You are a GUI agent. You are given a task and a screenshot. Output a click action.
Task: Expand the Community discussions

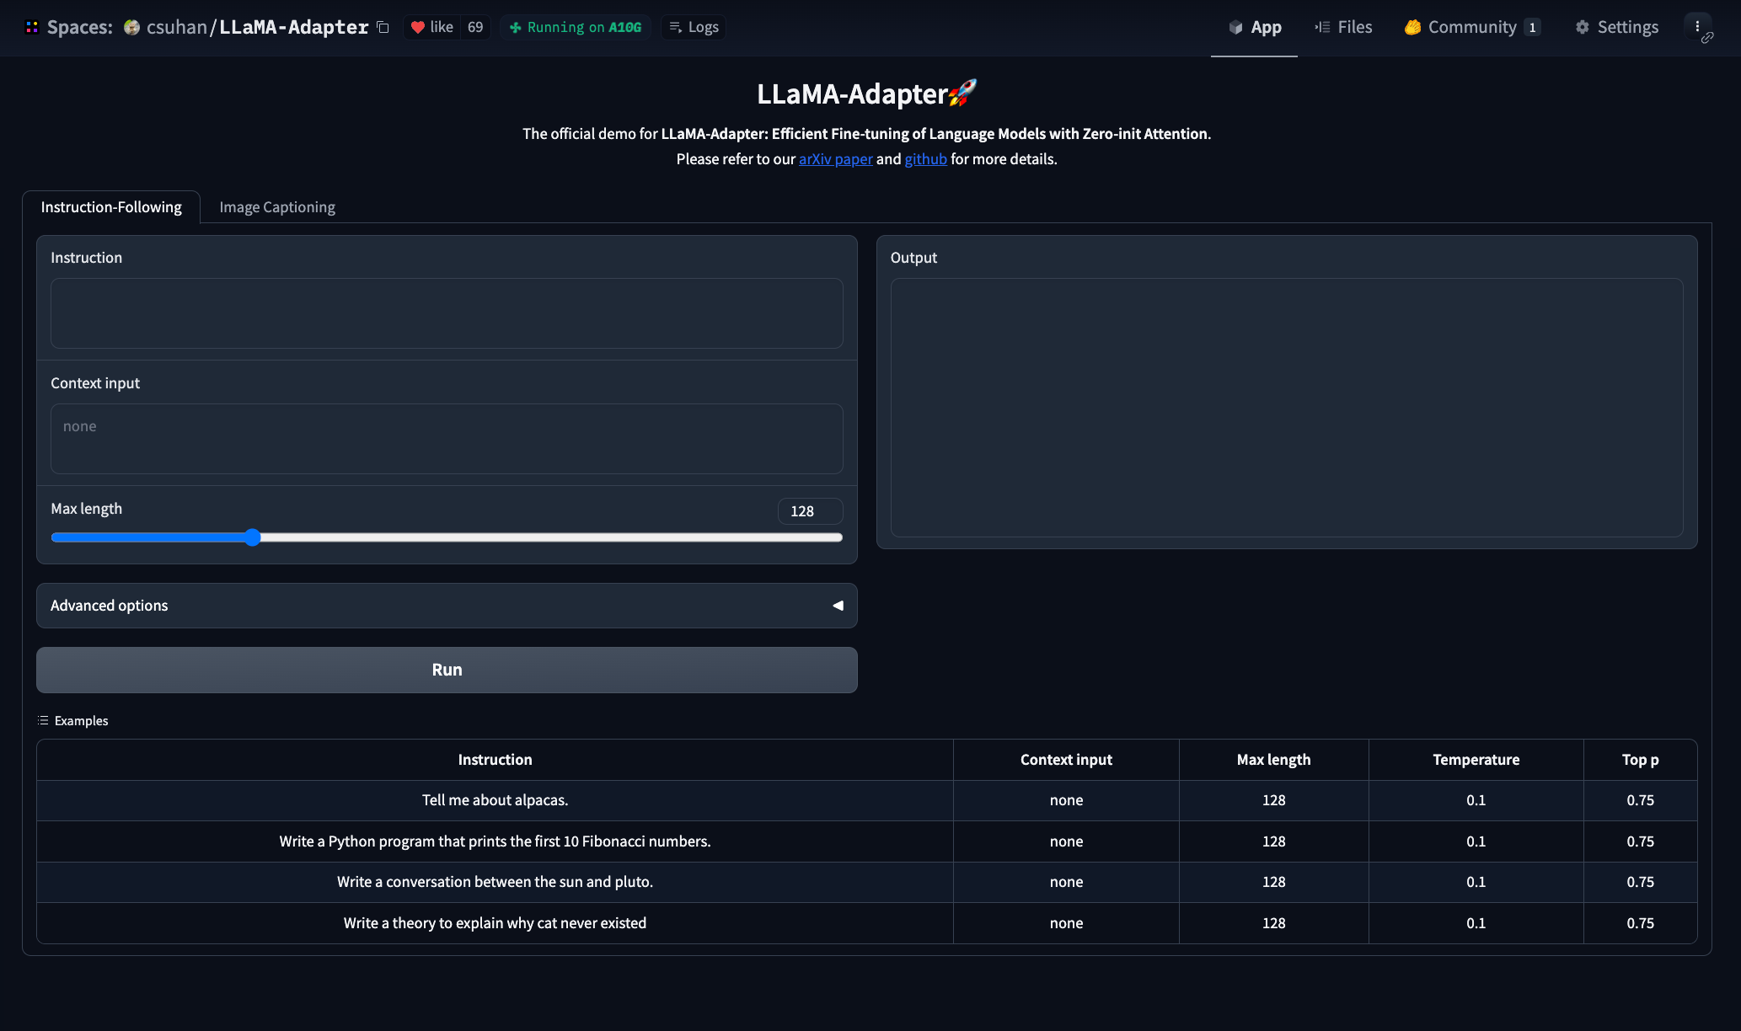(x=1470, y=26)
